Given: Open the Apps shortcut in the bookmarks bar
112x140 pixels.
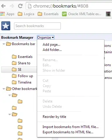Looking at the screenshot, I should pyautogui.click(x=7, y=14).
